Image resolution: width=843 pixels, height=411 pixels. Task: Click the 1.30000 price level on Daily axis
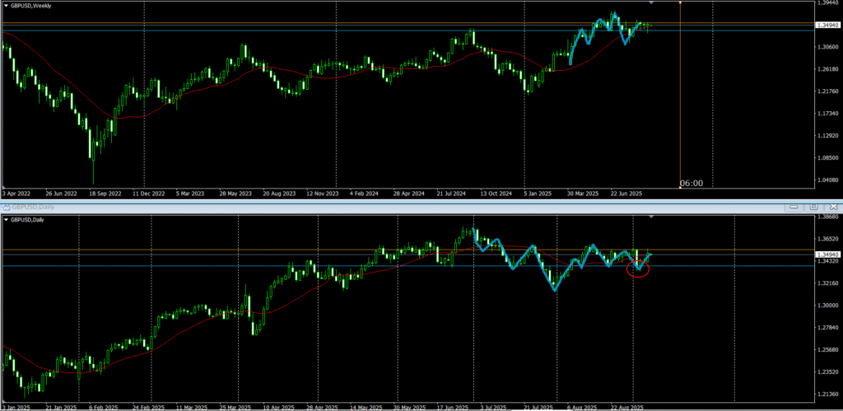click(x=828, y=306)
